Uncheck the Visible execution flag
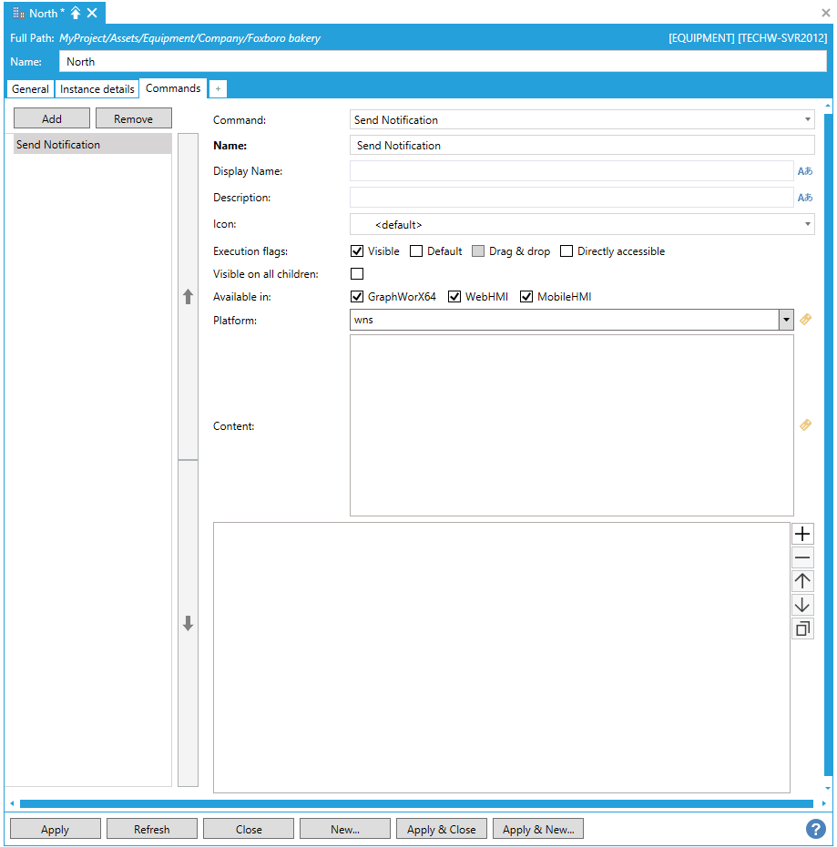837x848 pixels. point(357,251)
